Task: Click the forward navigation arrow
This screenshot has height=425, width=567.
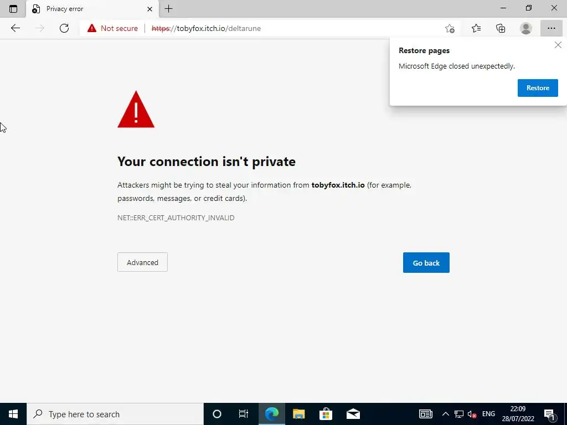Action: pyautogui.click(x=40, y=28)
